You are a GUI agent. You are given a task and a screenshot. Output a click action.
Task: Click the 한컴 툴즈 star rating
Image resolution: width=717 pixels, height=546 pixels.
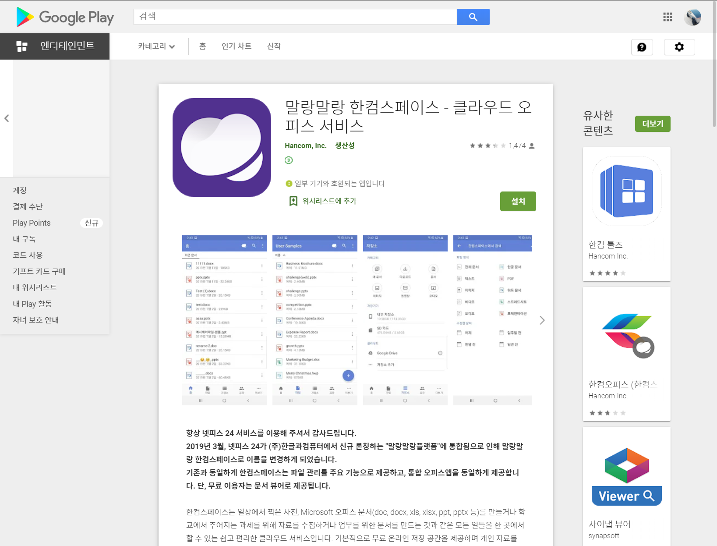click(x=607, y=273)
